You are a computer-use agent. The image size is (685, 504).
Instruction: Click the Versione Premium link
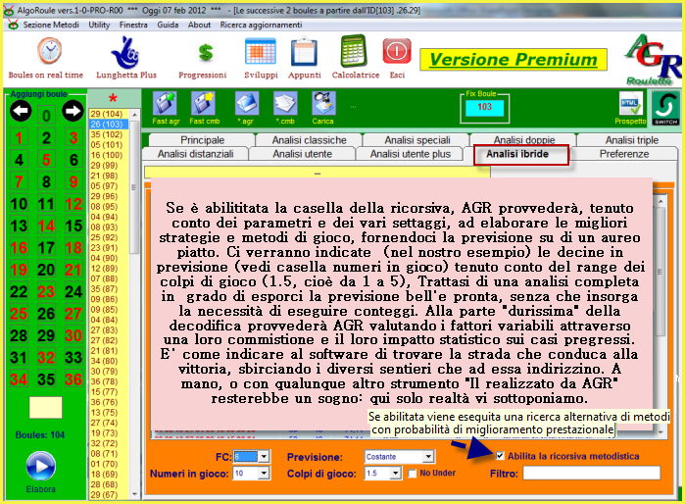coord(514,60)
